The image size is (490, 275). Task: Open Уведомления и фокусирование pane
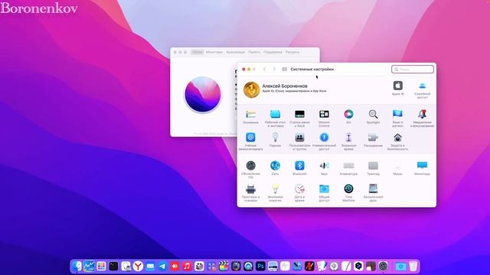click(422, 115)
